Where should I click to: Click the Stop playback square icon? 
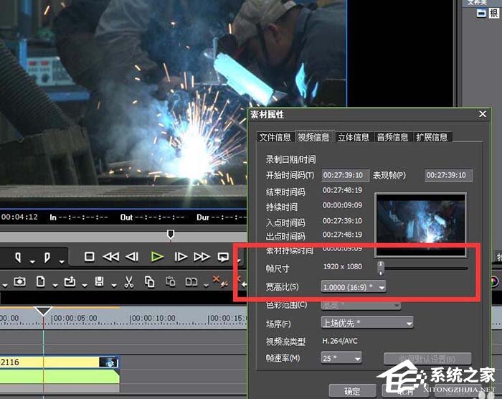(x=90, y=256)
